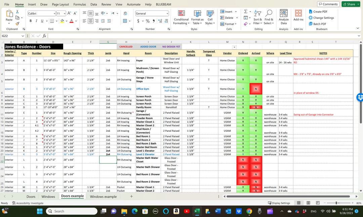Apply percent style to the cell
The image size is (363, 217).
point(148,21)
